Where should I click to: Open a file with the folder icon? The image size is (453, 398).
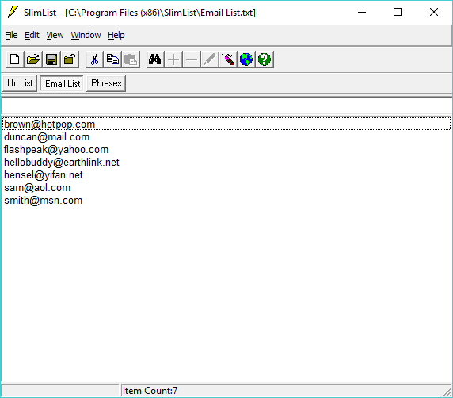(x=33, y=59)
